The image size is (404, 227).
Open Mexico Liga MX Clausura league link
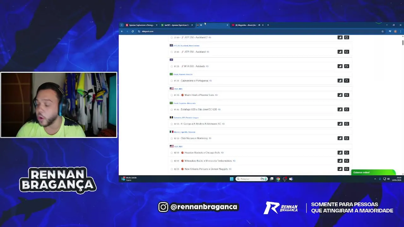click(185, 132)
